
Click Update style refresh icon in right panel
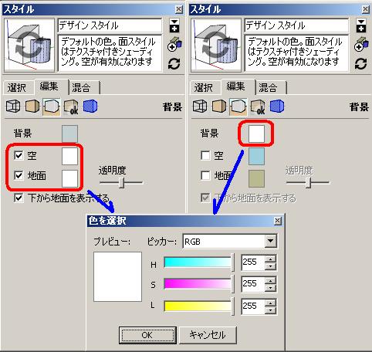point(360,64)
